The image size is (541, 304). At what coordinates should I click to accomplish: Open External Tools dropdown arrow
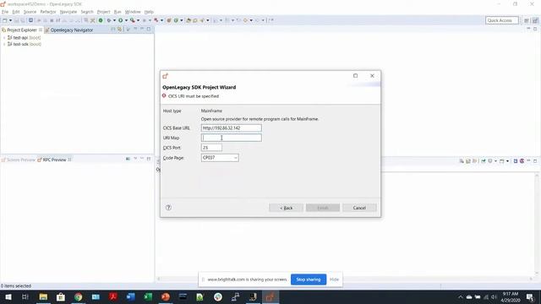(139, 20)
